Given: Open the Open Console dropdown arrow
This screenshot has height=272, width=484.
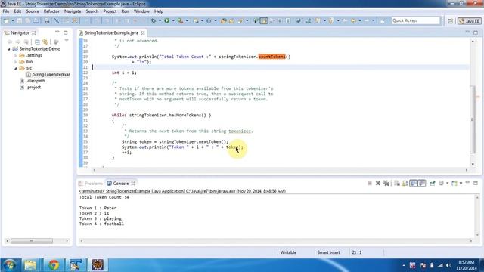Looking at the screenshot, I should (x=461, y=183).
